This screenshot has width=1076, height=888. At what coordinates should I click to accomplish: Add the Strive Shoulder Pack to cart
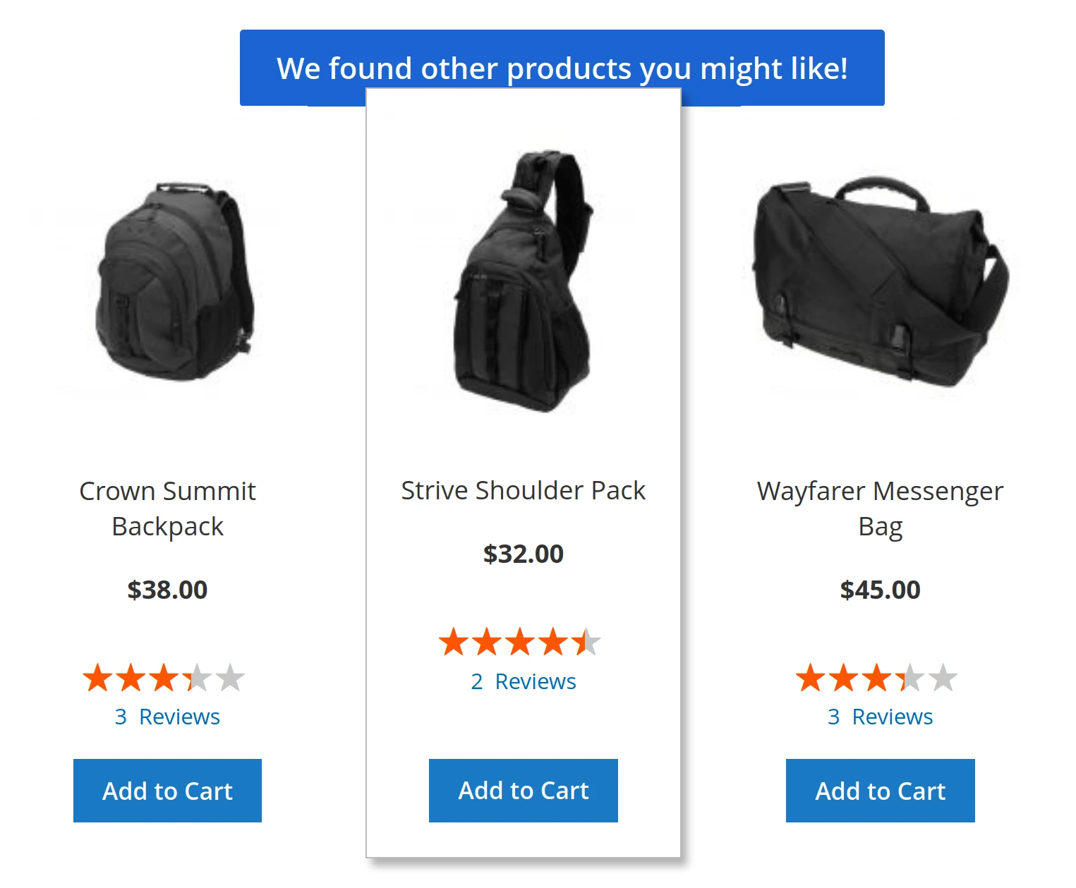point(522,791)
